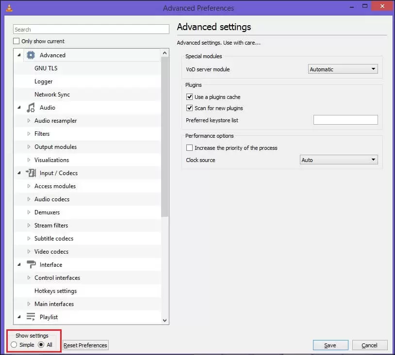Viewport: 395px width, 355px height.
Task: Expand the Audio codecs node
Action: (x=29, y=199)
